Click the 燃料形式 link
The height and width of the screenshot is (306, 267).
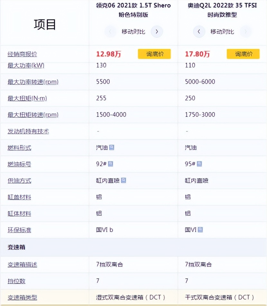19,148
